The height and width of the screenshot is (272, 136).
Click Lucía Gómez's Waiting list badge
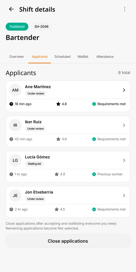[x=34, y=164]
